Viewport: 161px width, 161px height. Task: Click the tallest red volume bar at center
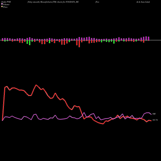[x=79, y=44]
